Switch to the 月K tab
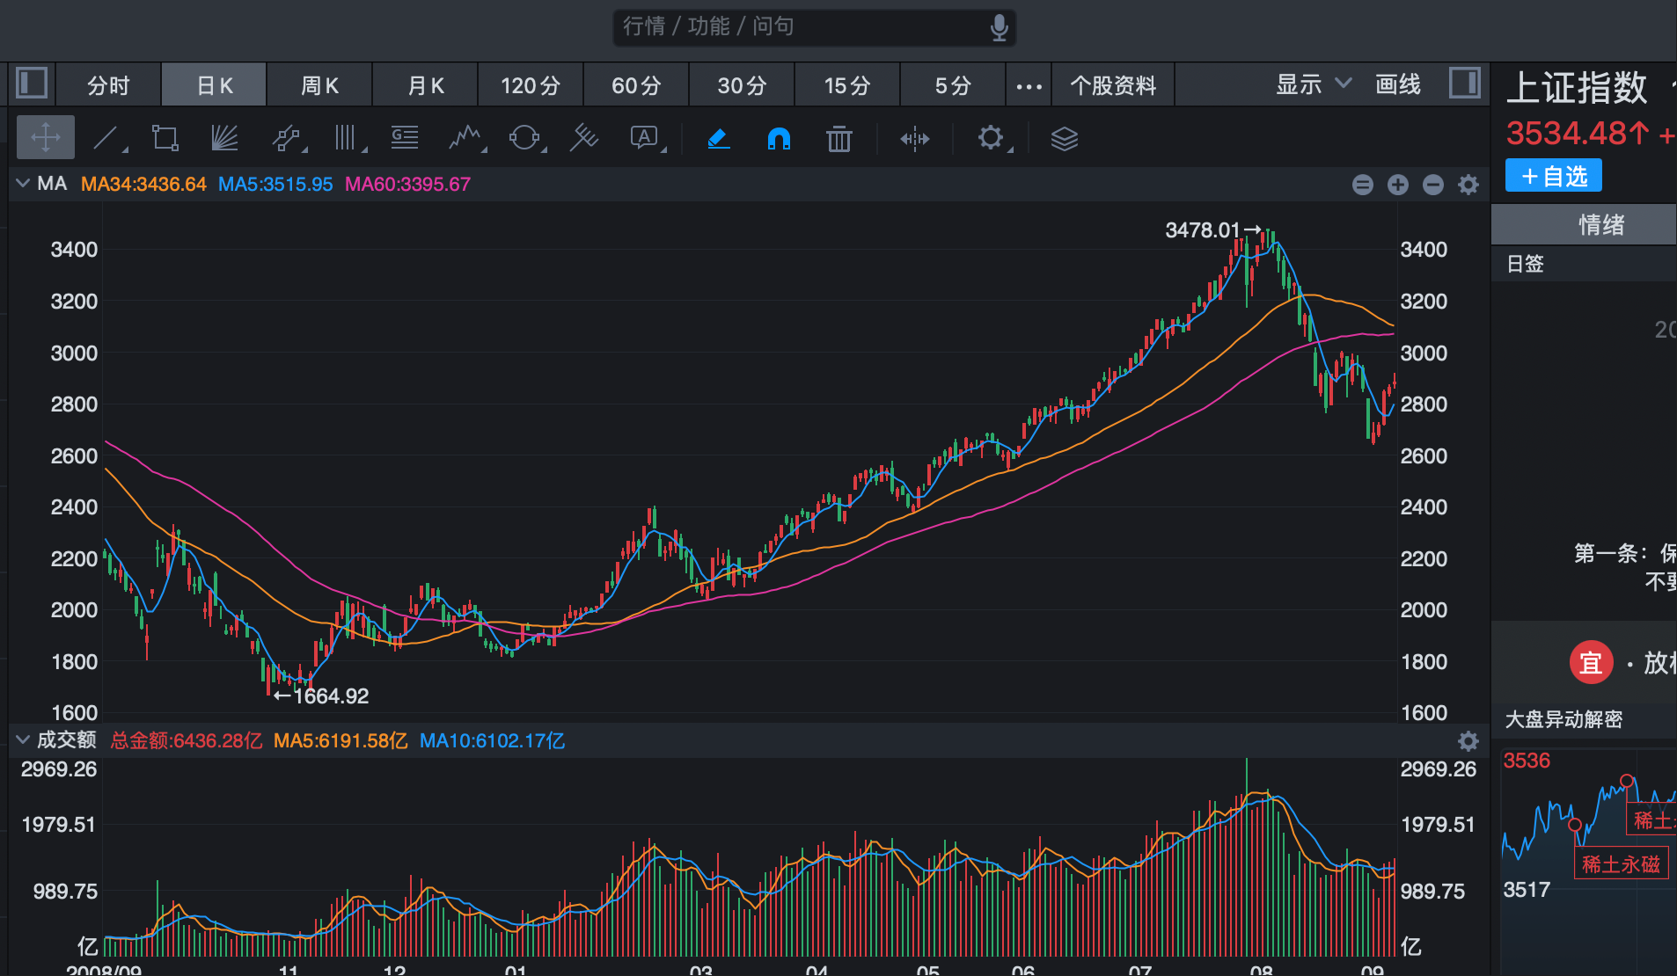This screenshot has height=976, width=1677. coord(426,85)
